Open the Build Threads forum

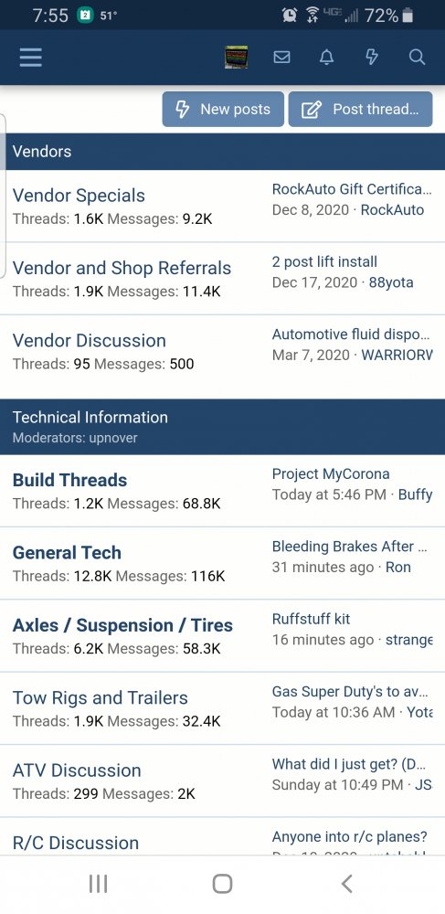(69, 480)
